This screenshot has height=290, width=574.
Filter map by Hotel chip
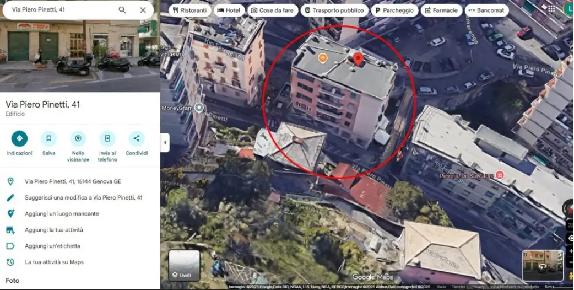coord(229,10)
